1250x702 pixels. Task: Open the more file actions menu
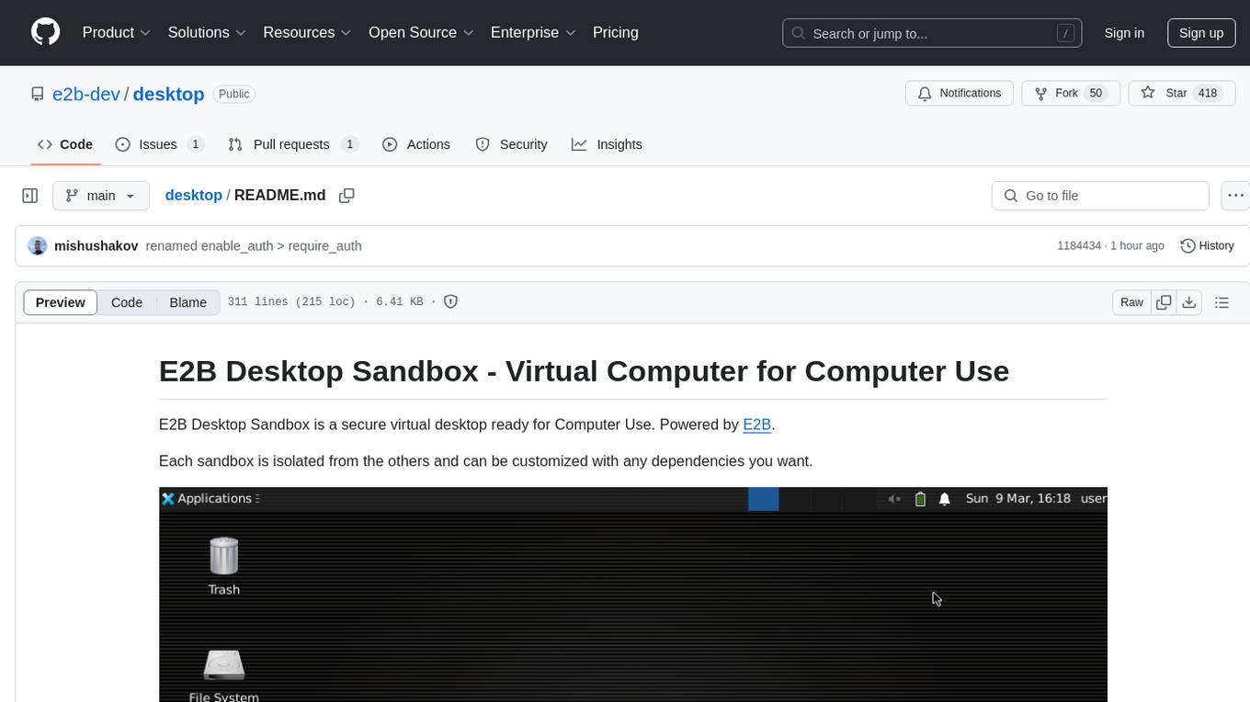click(x=1235, y=196)
